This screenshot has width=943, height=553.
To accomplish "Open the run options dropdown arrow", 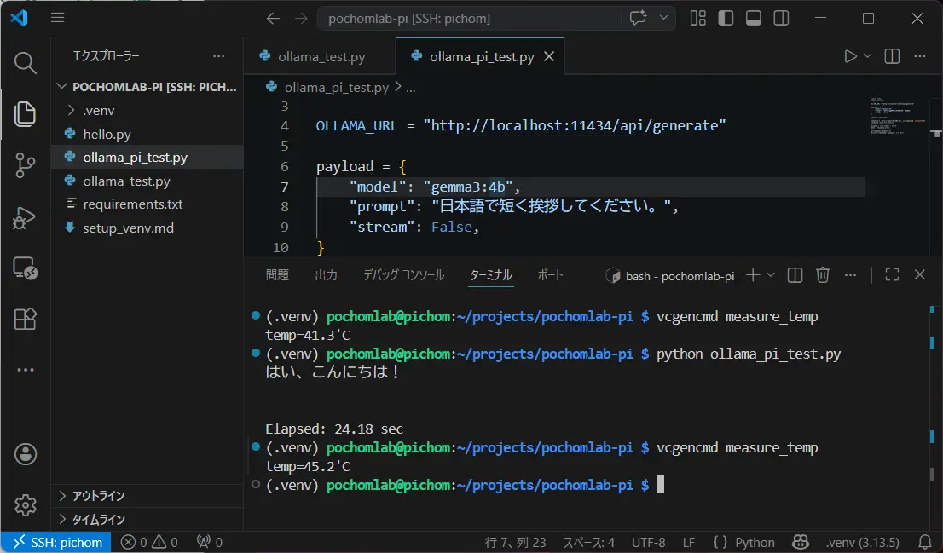I will (x=867, y=56).
